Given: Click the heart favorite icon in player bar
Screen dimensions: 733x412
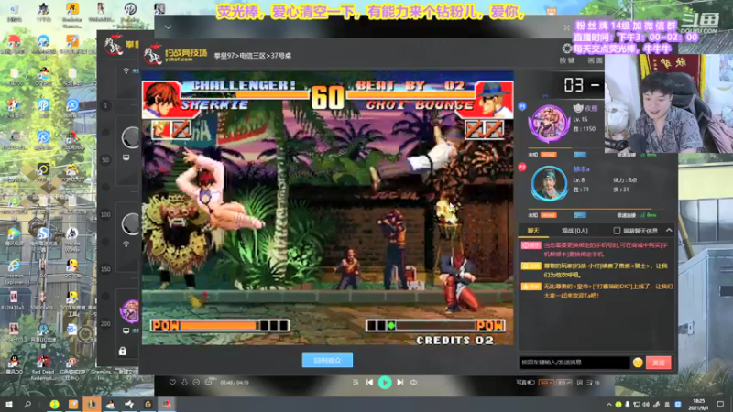Looking at the screenshot, I should click(x=172, y=382).
